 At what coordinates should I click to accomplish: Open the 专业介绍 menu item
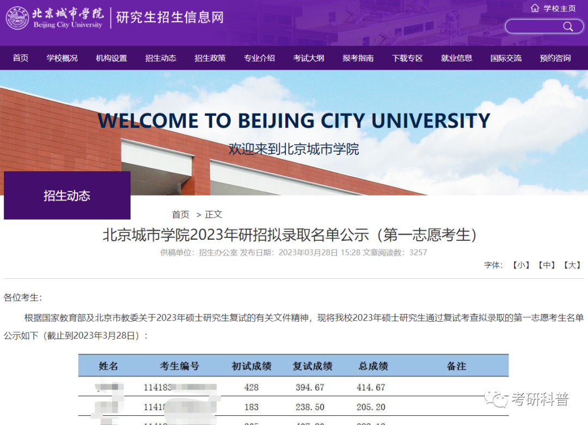pos(260,58)
